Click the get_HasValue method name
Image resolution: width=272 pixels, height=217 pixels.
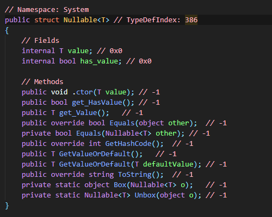97,103
